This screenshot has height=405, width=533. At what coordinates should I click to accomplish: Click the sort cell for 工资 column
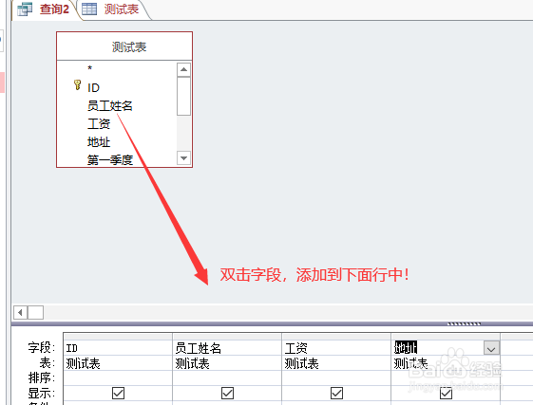coord(336,377)
